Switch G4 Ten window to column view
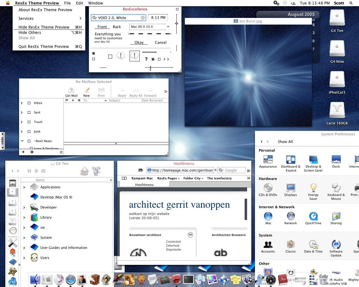 pos(43,171)
